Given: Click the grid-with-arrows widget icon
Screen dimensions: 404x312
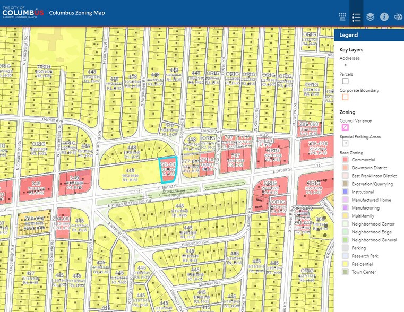Looking at the screenshot, I should coord(342,17).
